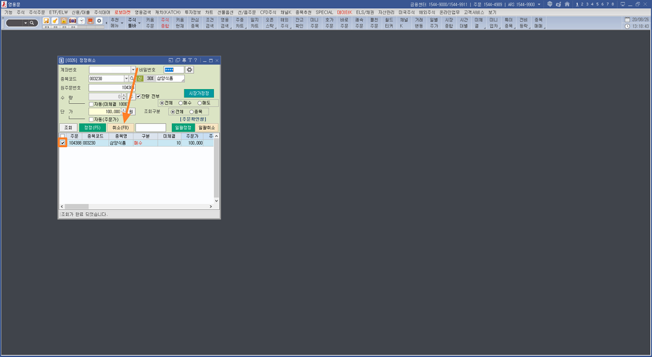Expand the 주식툴바 dropdown
The width and height of the screenshot is (652, 357).
(139, 23)
